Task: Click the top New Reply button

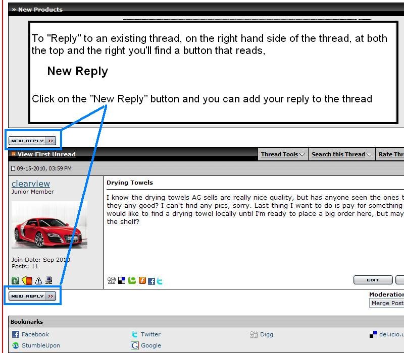Action: pyautogui.click(x=32, y=141)
